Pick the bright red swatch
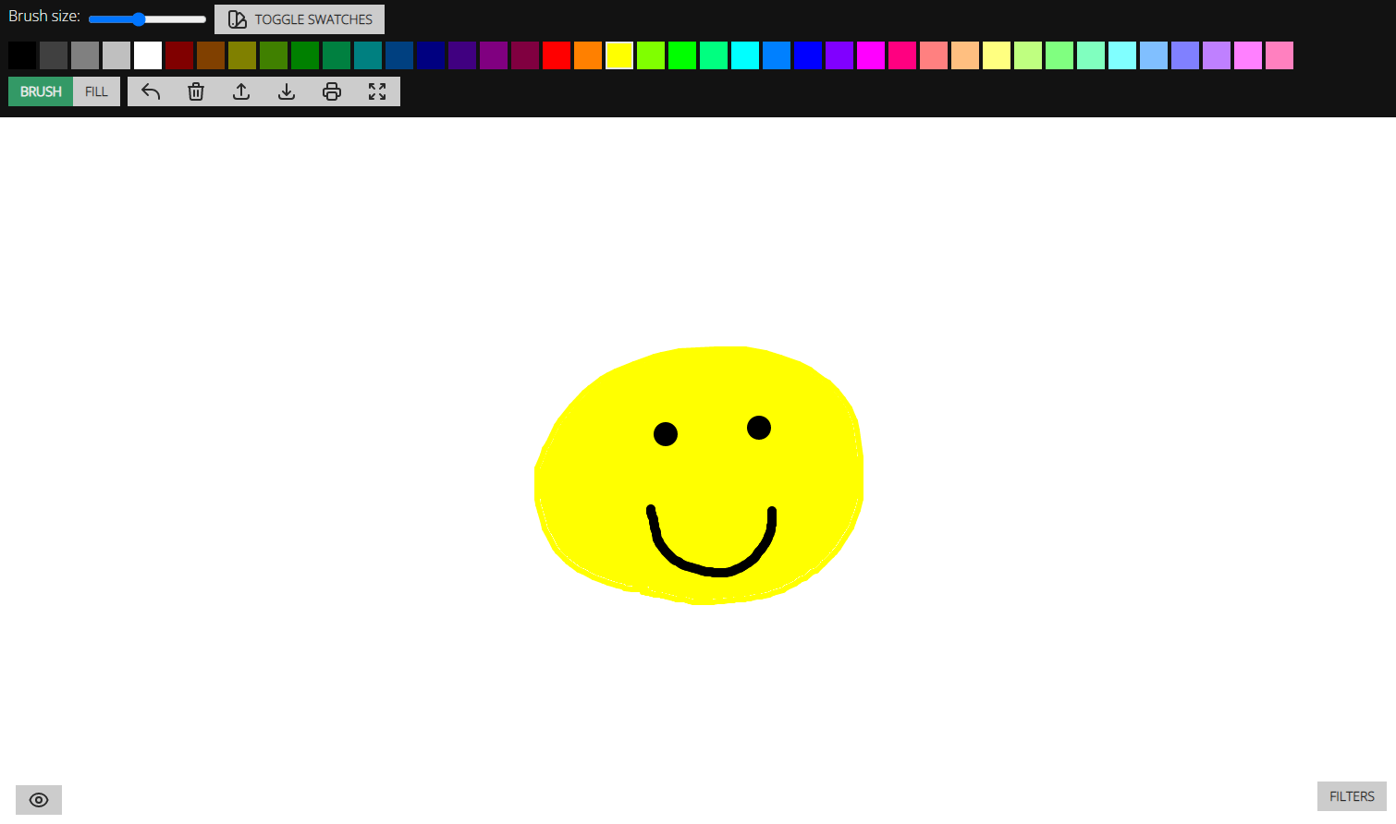This screenshot has height=824, width=1396. click(557, 55)
